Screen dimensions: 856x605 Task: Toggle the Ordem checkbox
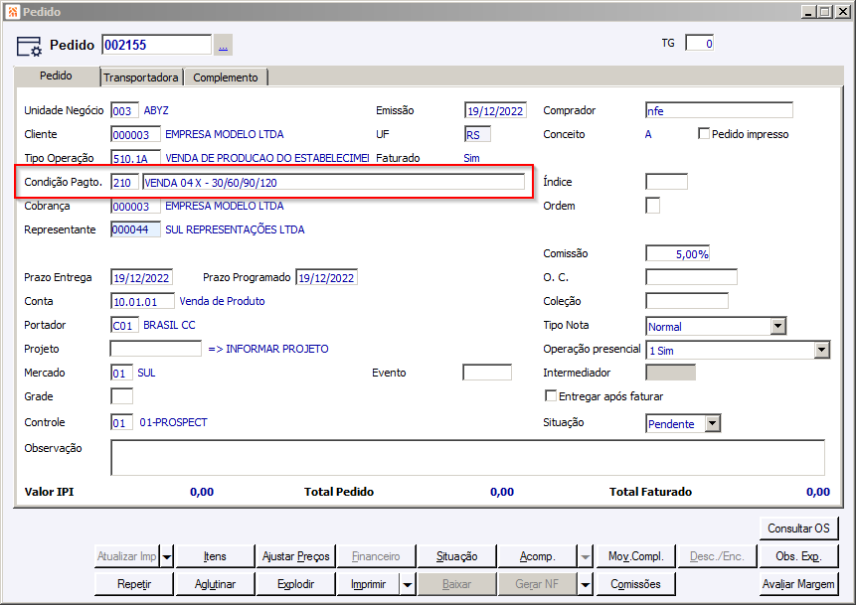(652, 206)
